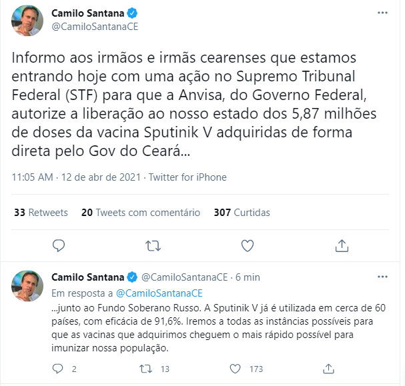Image resolution: width=405 pixels, height=386 pixels.
Task: Open the Twitter for iPhone source link
Action: [187, 177]
